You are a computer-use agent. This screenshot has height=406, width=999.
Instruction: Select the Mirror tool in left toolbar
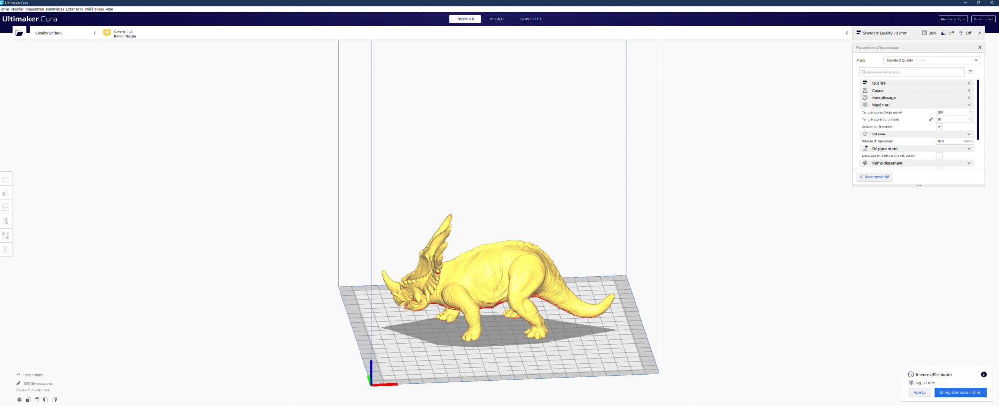tap(6, 221)
